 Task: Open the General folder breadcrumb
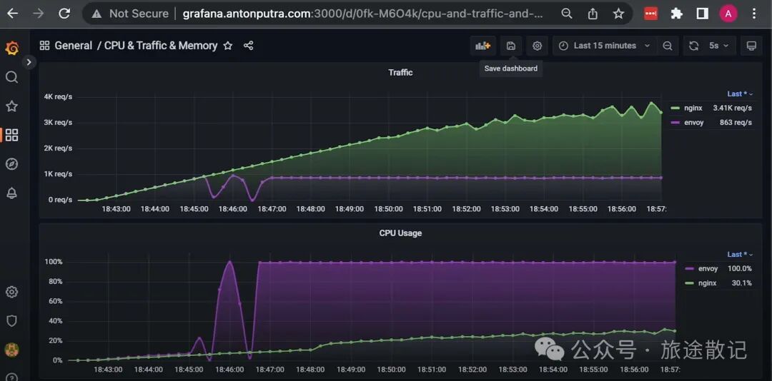[x=74, y=46]
